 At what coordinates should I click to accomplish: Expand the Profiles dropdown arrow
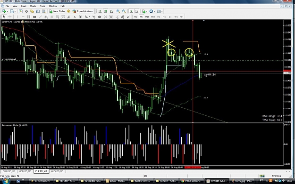point(15,11)
